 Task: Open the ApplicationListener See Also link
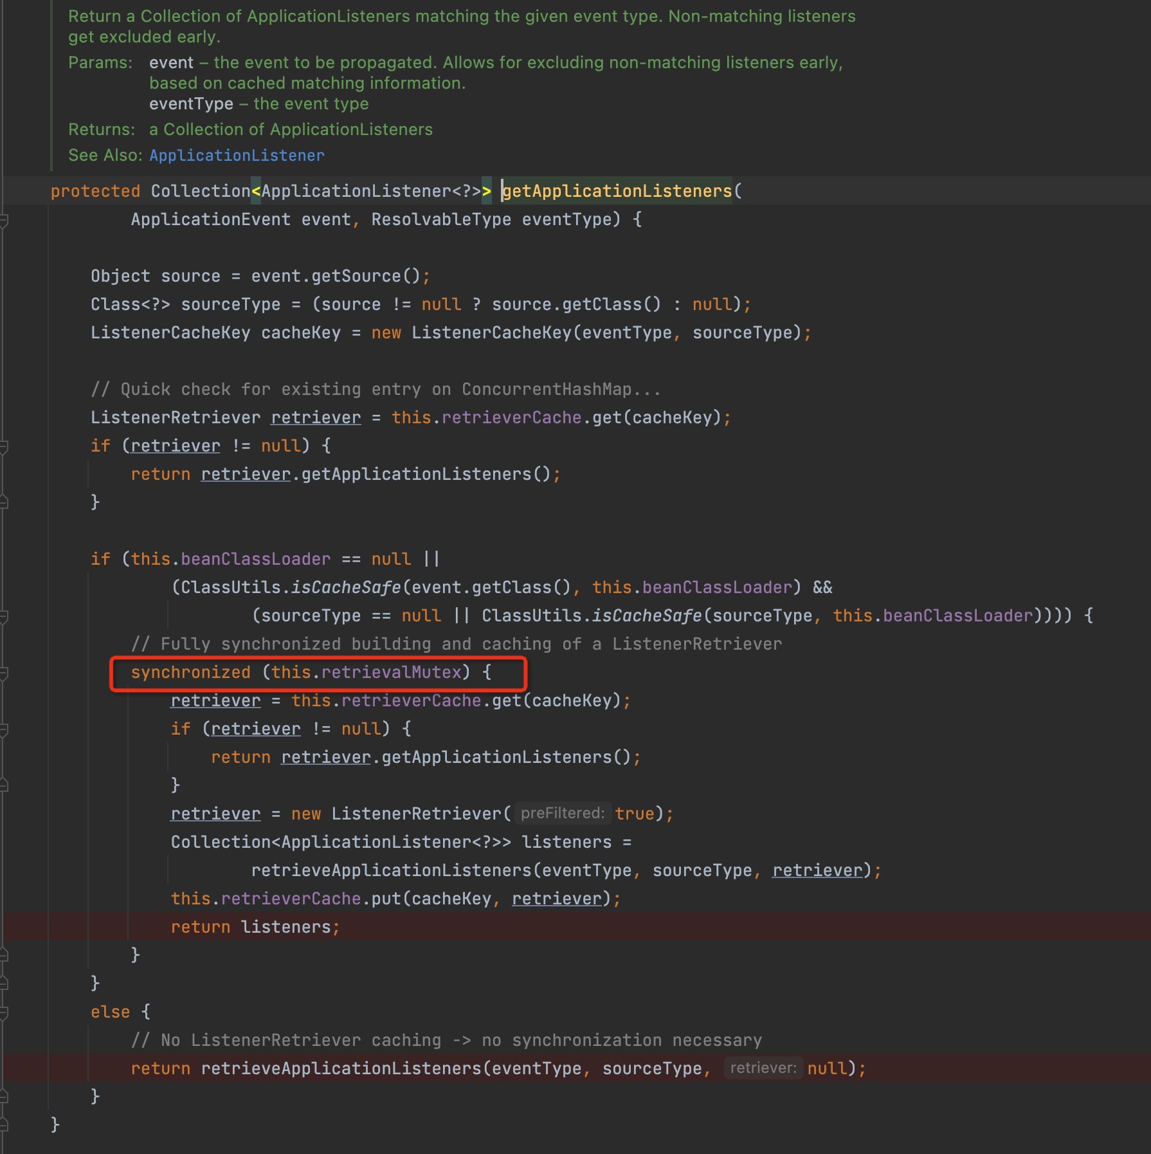pyautogui.click(x=237, y=155)
